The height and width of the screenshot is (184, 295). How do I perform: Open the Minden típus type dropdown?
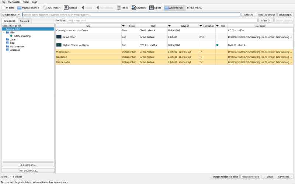11,15
